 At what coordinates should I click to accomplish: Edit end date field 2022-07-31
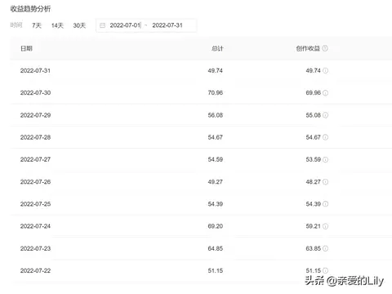167,25
